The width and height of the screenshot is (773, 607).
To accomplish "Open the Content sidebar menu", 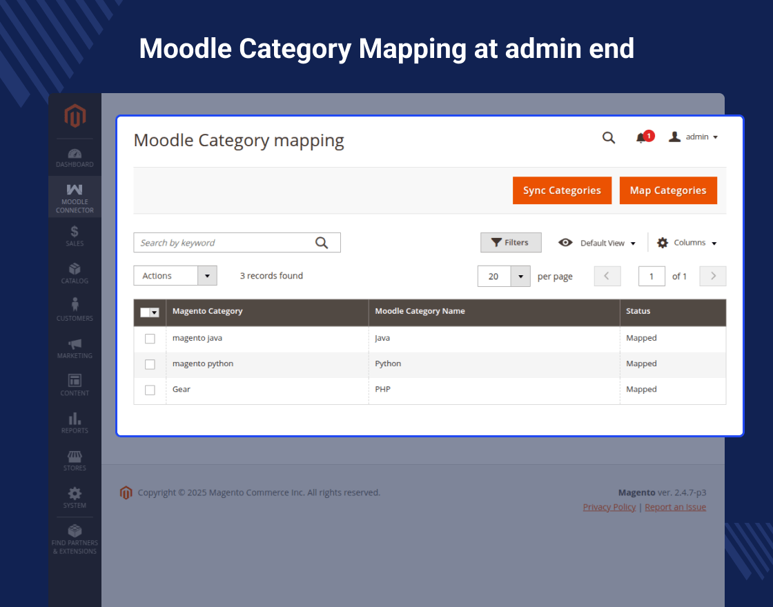I will (75, 386).
